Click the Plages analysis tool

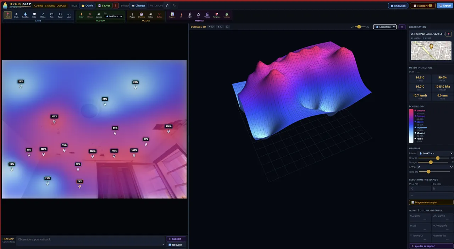click(x=132, y=15)
